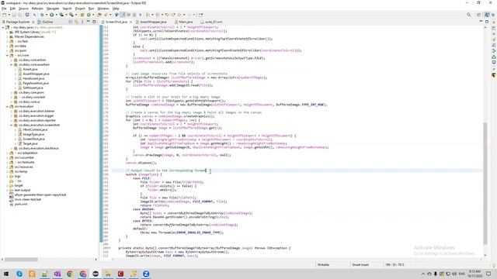
Task: Select Target.java in Package Explorer
Action: [x=30, y=143]
